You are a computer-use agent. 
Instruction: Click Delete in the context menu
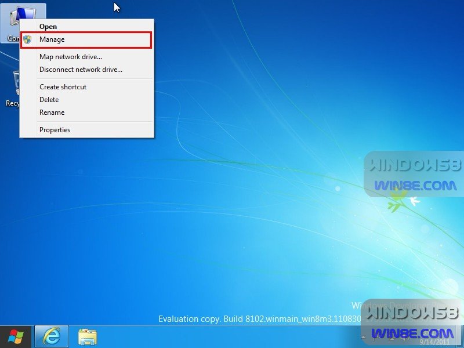(86, 100)
